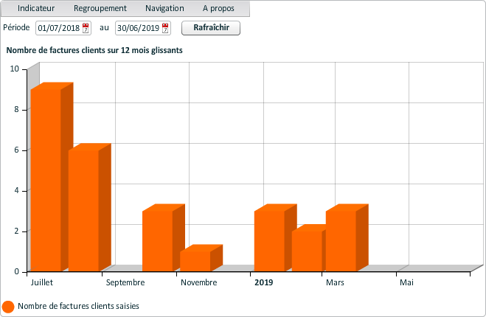Select the Mars bar with value 3
Image resolution: width=486 pixels, height=317 pixels.
click(341, 241)
